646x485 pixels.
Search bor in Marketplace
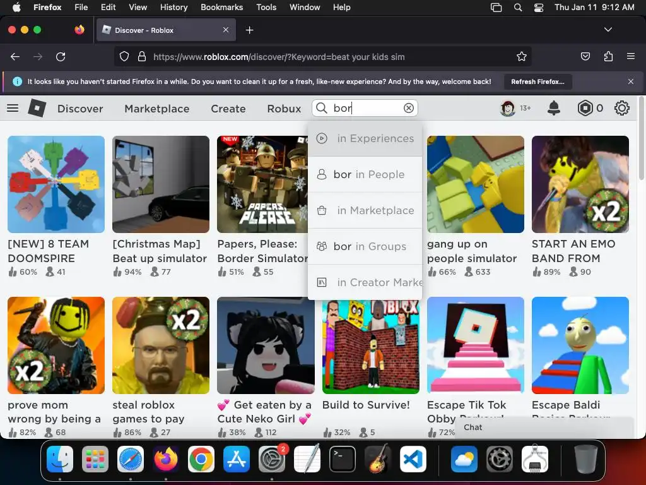[x=365, y=210]
